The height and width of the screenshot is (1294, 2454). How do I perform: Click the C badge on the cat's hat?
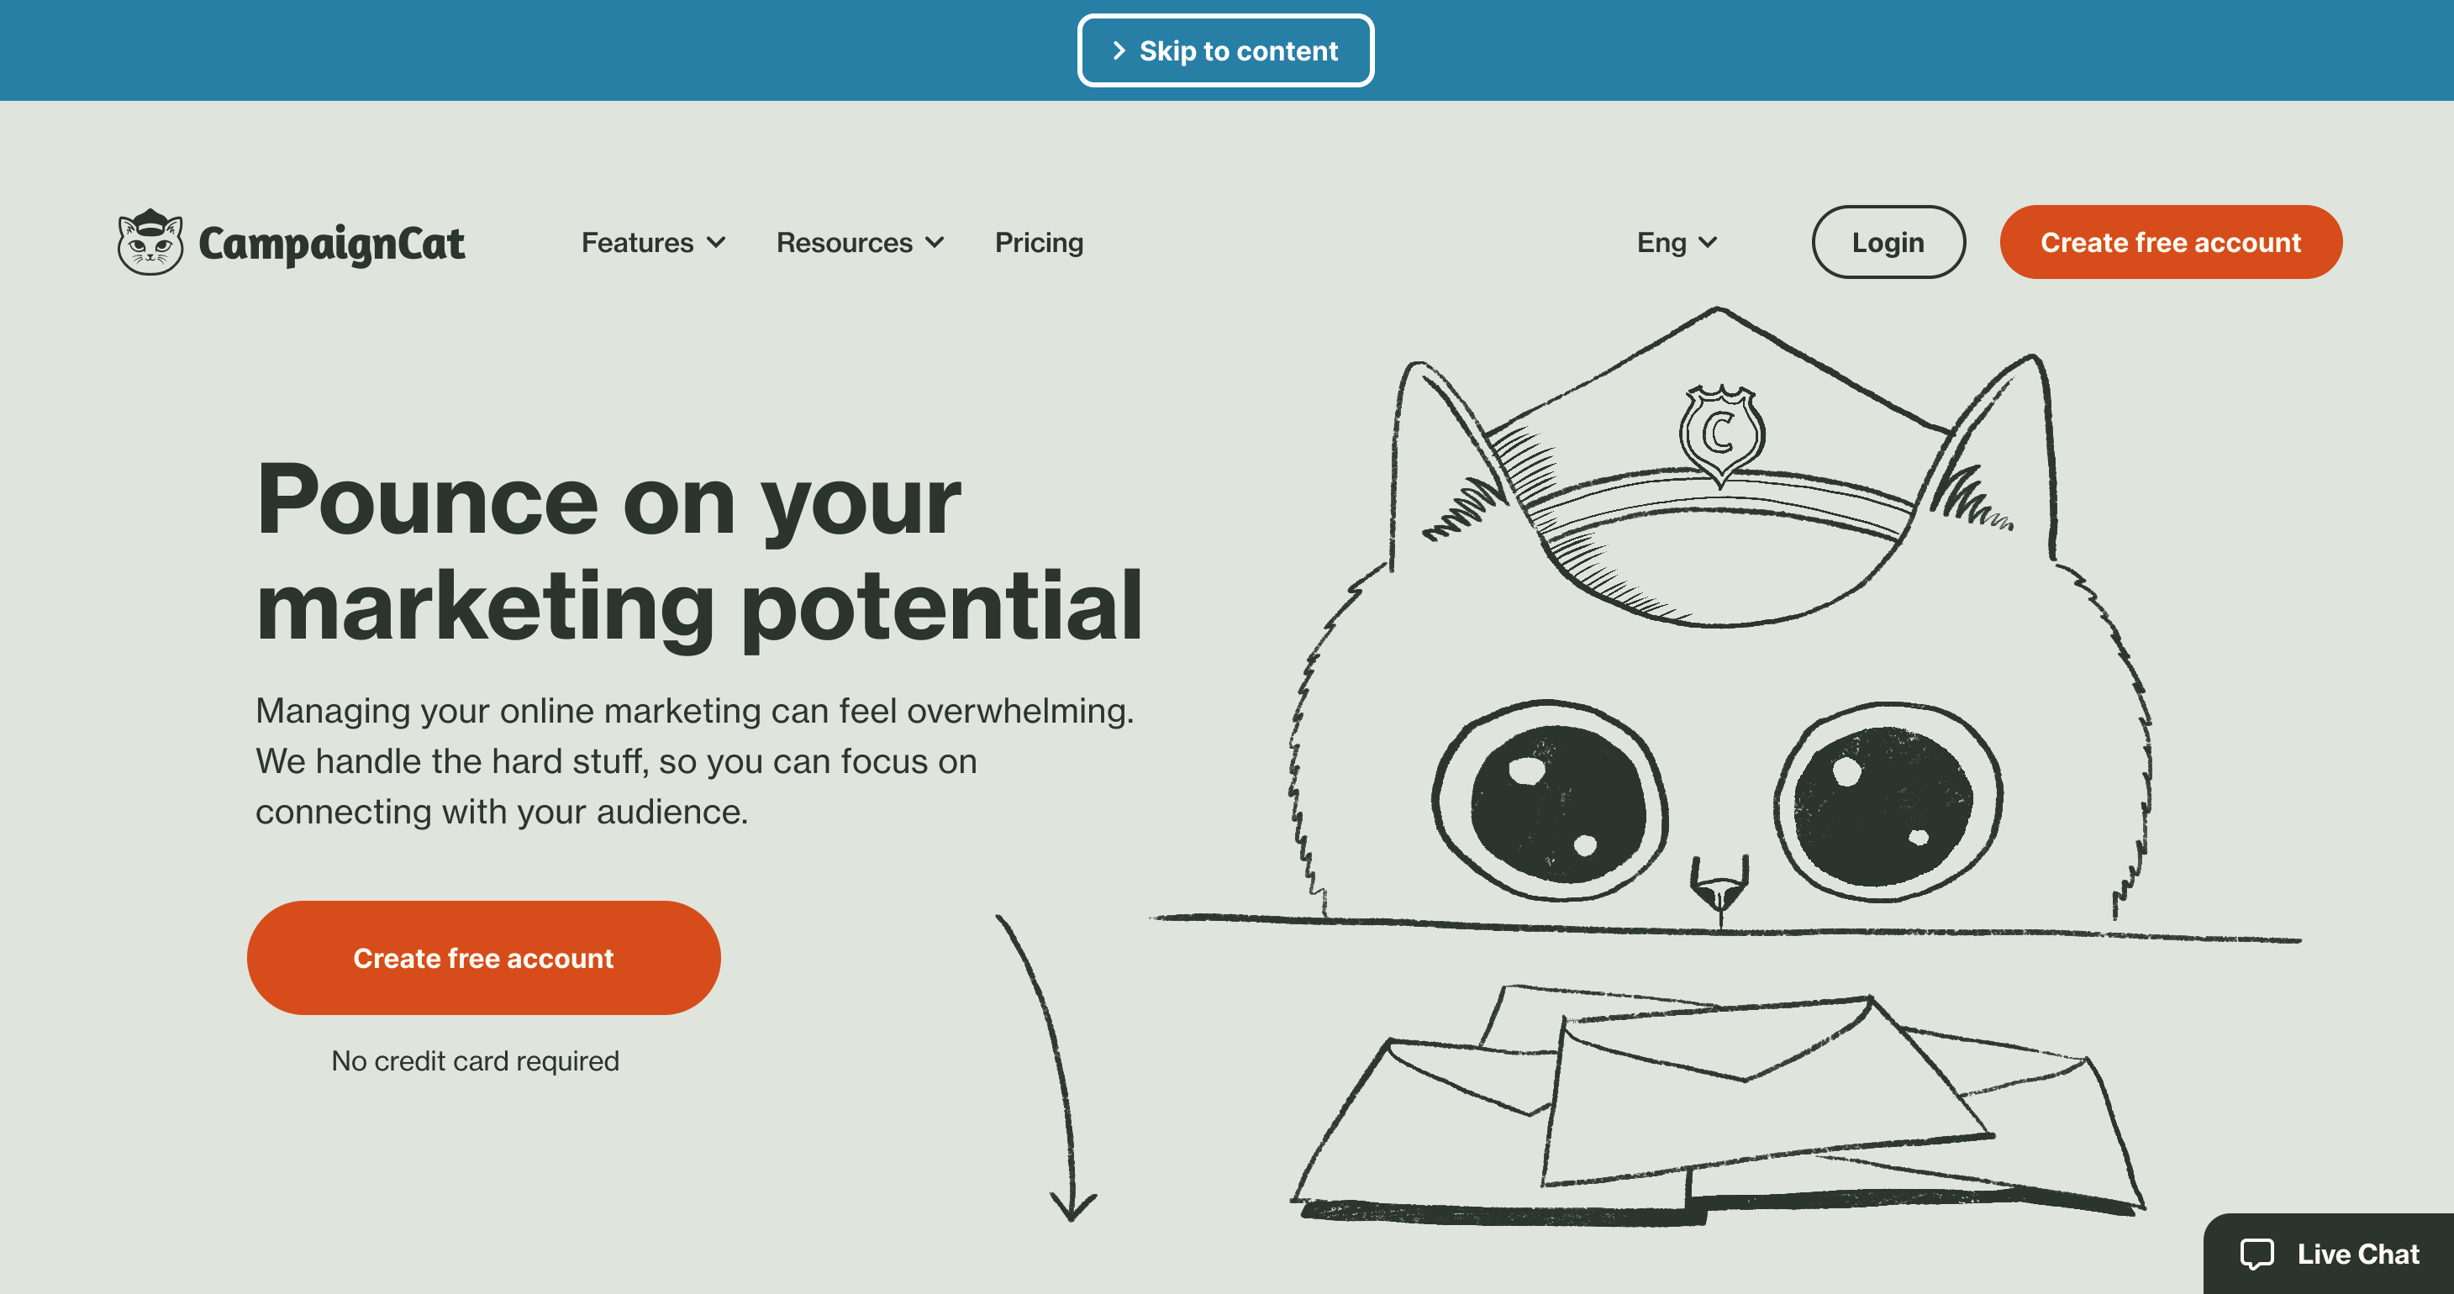coord(1720,434)
